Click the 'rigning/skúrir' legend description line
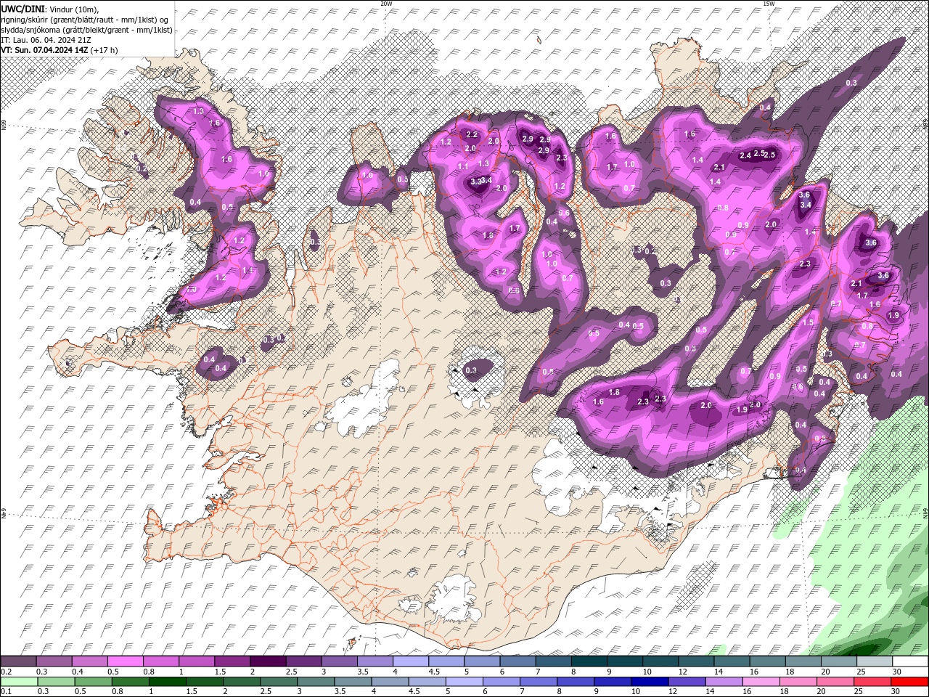The width and height of the screenshot is (929, 697). tap(86, 19)
